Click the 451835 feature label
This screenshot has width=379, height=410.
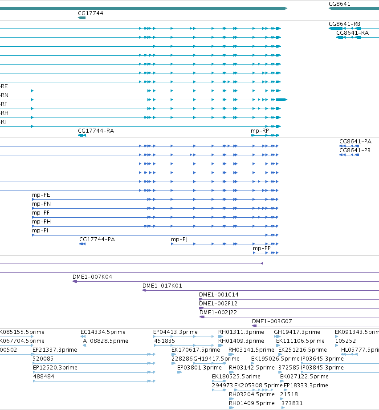(164, 341)
